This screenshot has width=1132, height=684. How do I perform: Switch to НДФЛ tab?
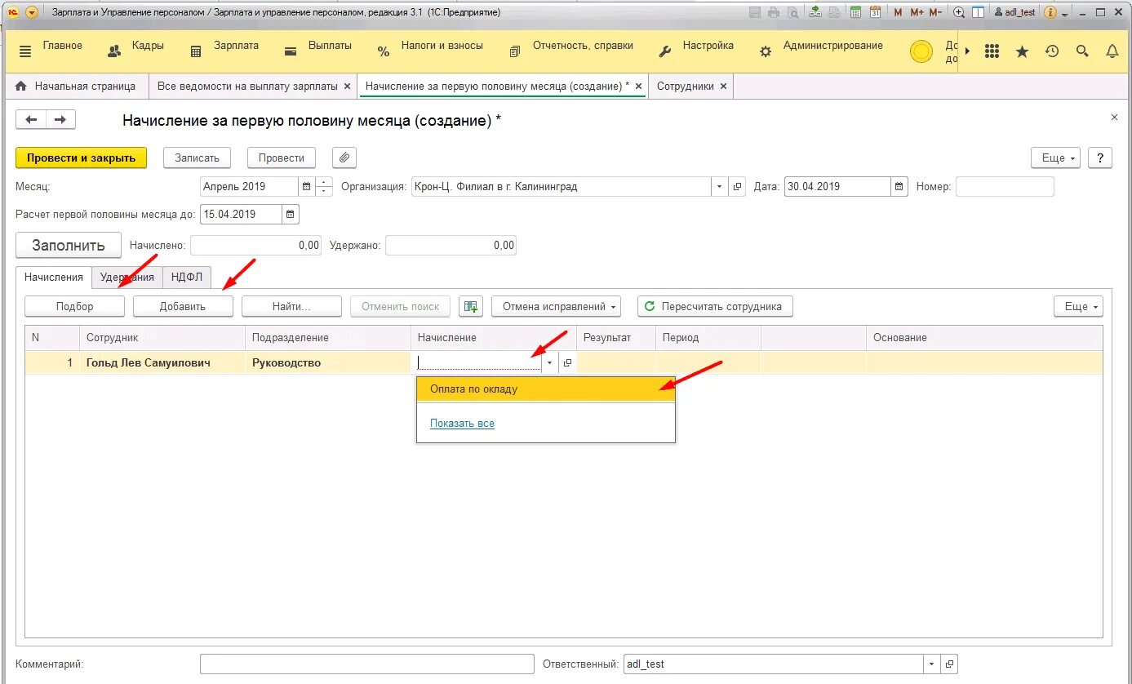[x=187, y=278]
